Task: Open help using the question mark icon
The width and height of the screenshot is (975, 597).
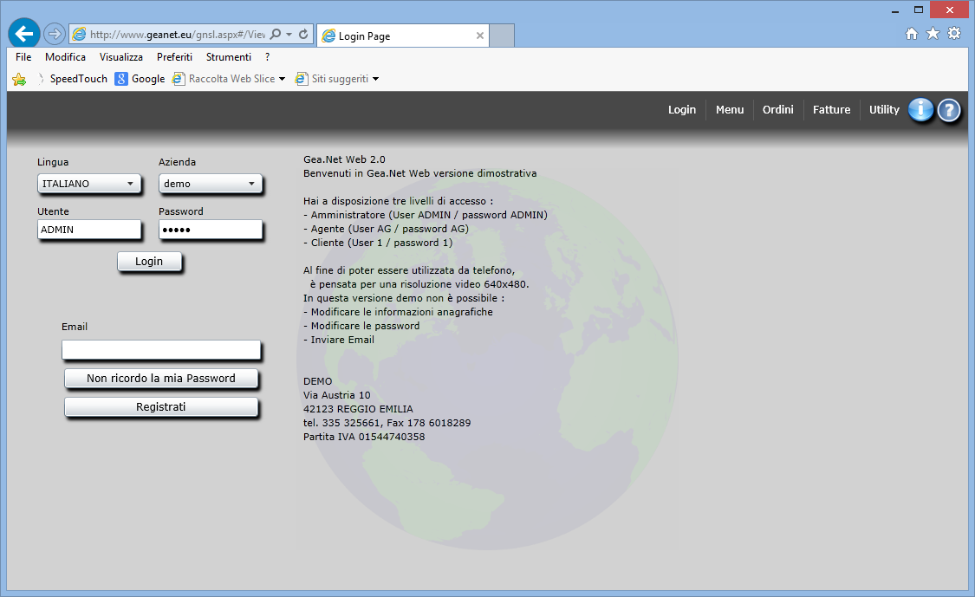Action: click(949, 110)
